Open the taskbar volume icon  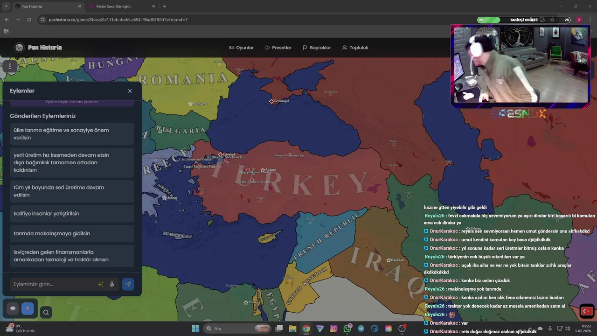[x=567, y=329]
